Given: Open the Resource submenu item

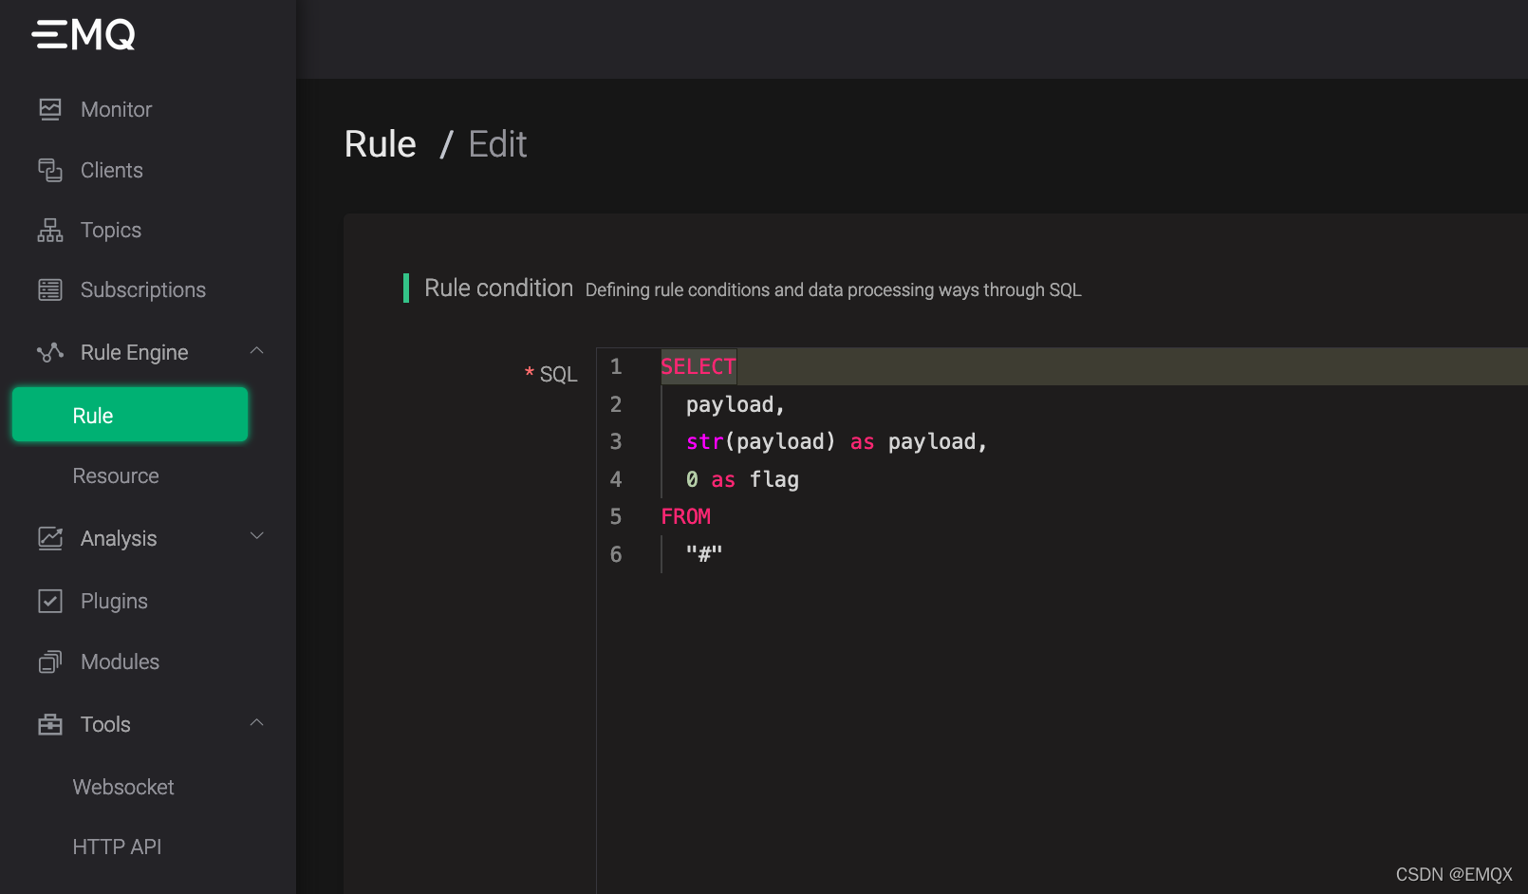Looking at the screenshot, I should 116,475.
